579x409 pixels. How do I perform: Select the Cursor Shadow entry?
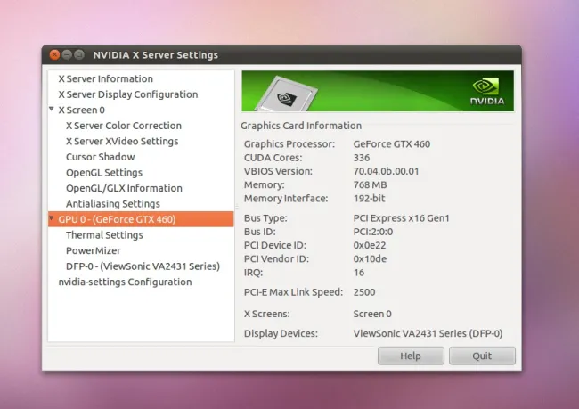point(100,157)
